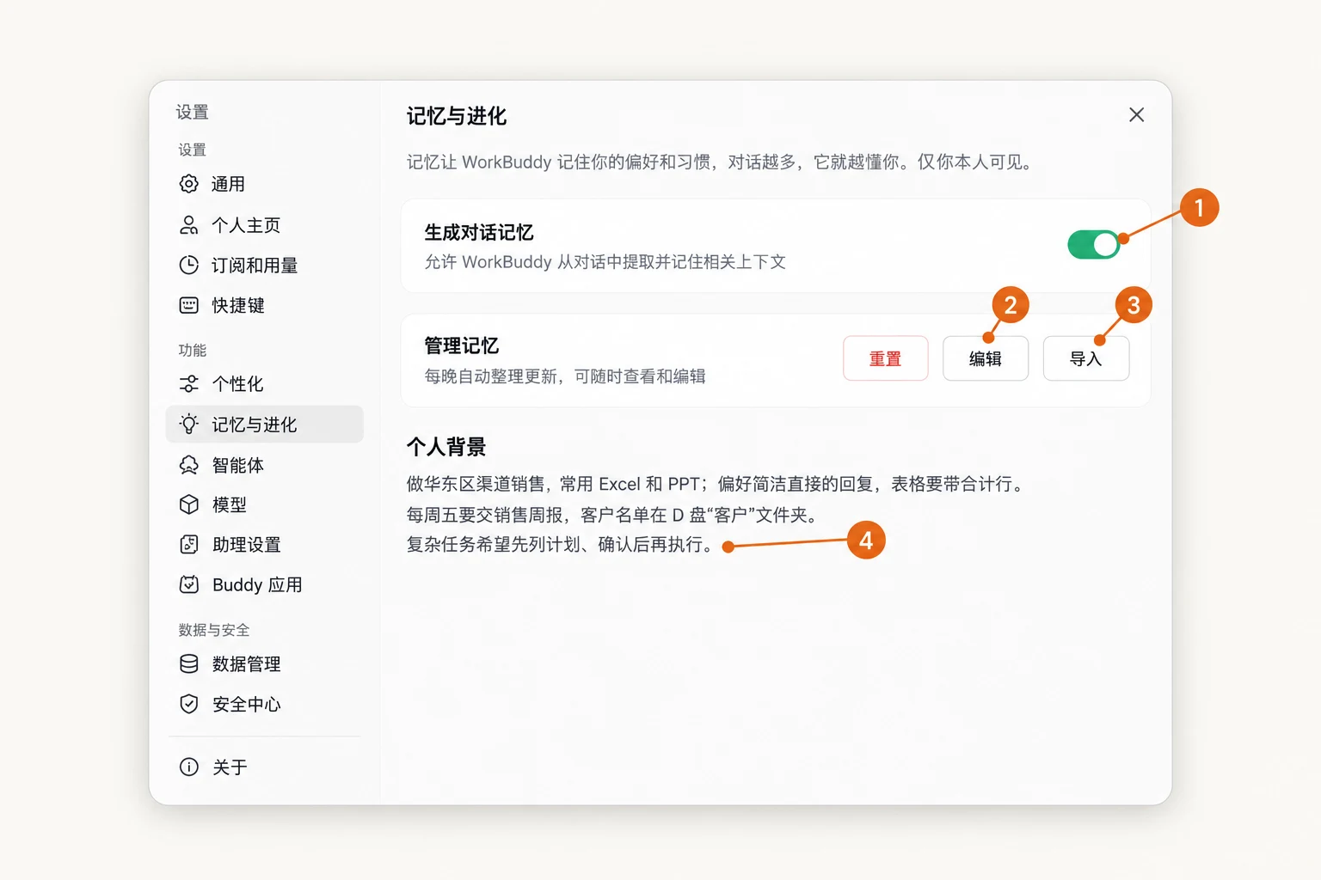
Task: Click the 记忆与进化 page heading
Action: coord(457,116)
